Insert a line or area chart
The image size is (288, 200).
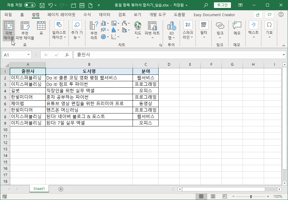[x=105, y=30]
